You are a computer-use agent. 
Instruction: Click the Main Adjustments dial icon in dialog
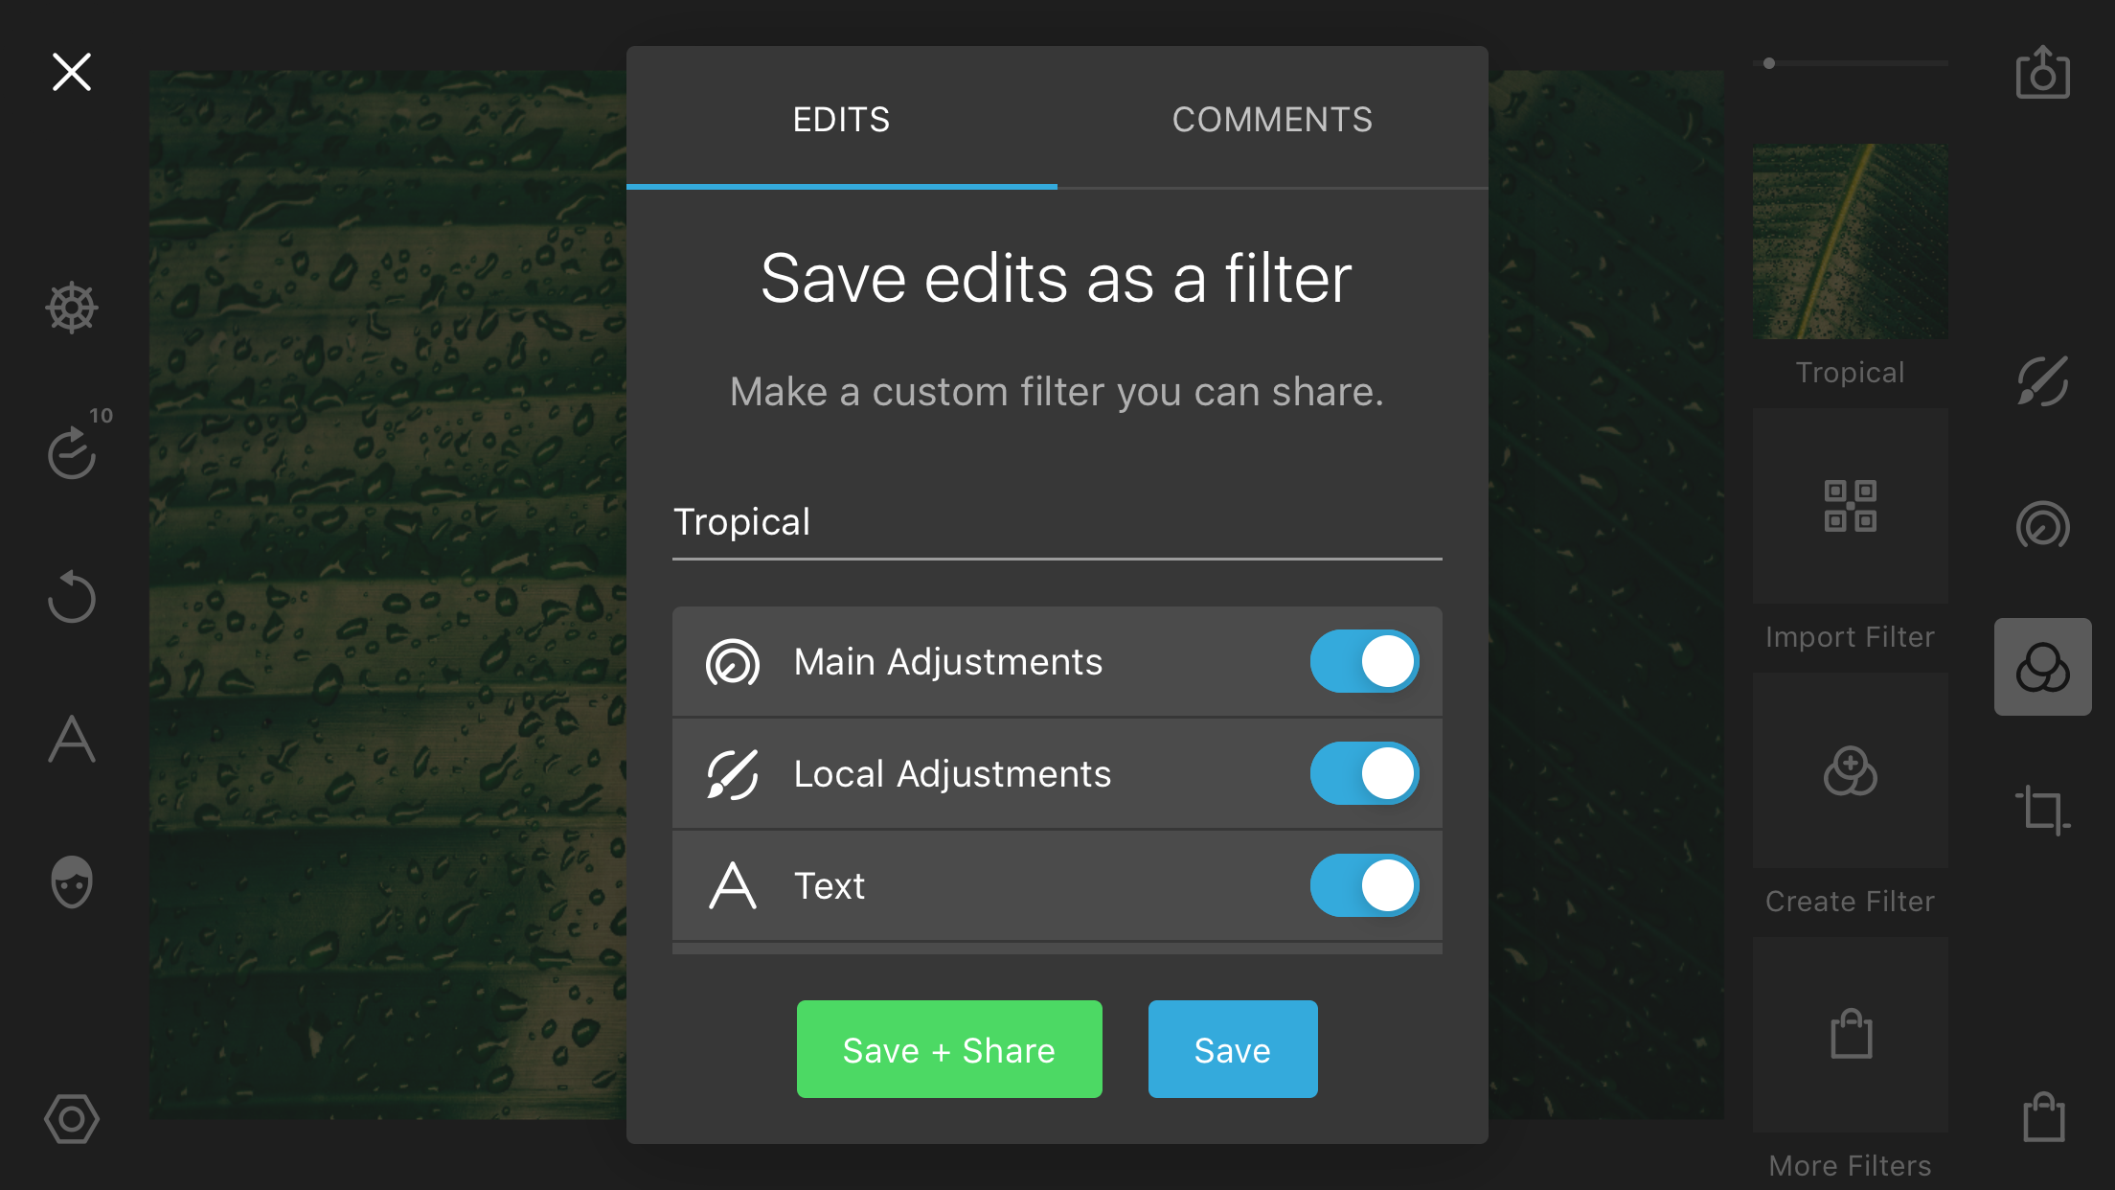(733, 662)
